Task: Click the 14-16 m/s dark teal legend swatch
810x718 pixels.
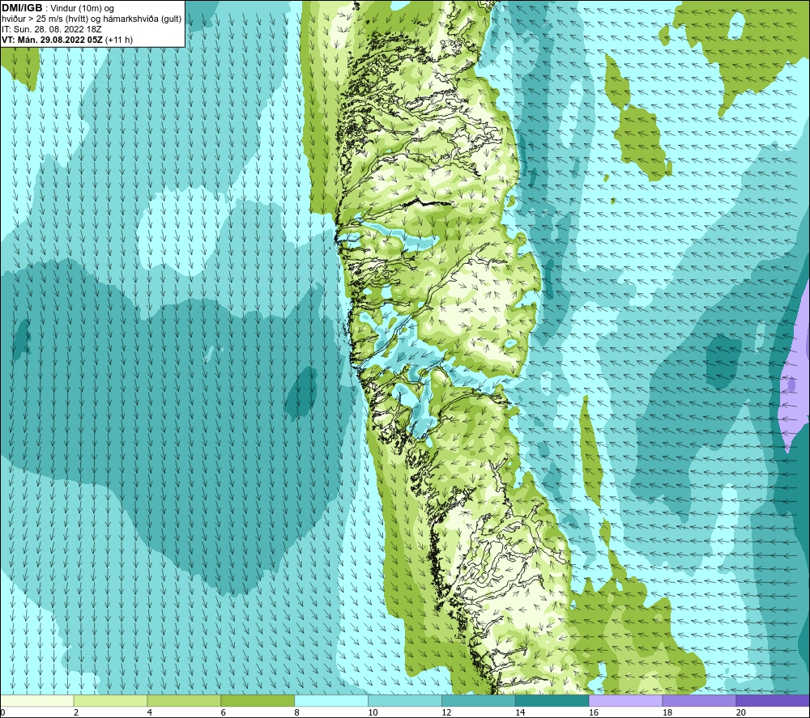Action: click(552, 700)
